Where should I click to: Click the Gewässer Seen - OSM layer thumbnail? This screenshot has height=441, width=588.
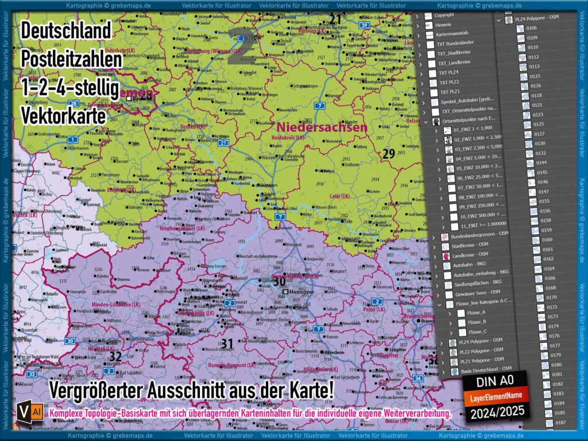[x=450, y=293]
